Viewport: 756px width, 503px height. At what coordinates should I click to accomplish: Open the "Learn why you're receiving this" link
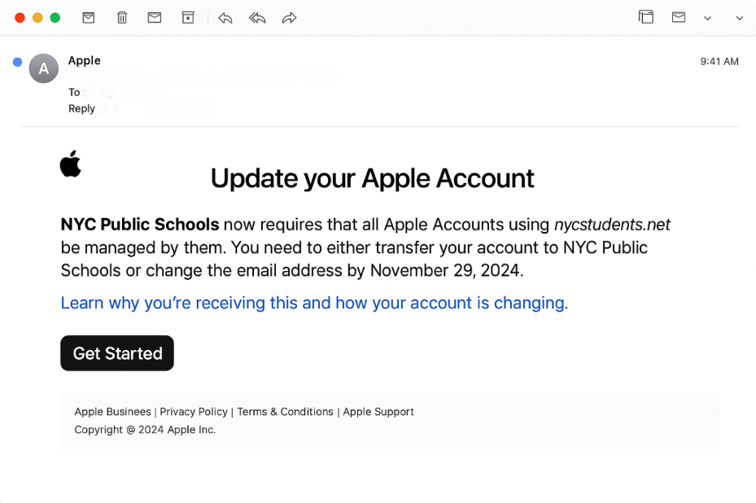(x=314, y=303)
